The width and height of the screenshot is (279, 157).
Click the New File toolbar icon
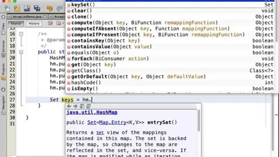(7, 8)
